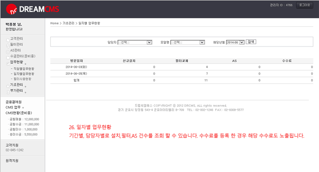
Task: Expand the CMS 업무 plus toggle
Action: pyautogui.click(x=23, y=108)
